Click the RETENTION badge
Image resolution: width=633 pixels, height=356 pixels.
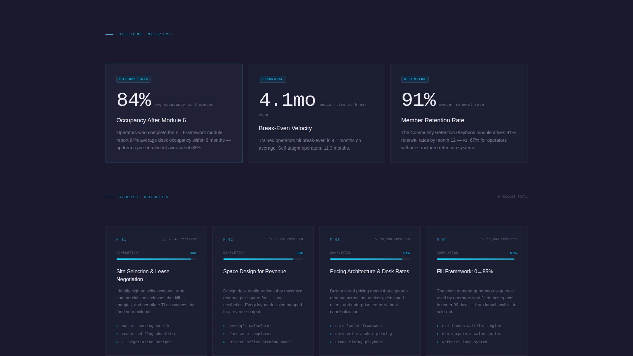415,79
